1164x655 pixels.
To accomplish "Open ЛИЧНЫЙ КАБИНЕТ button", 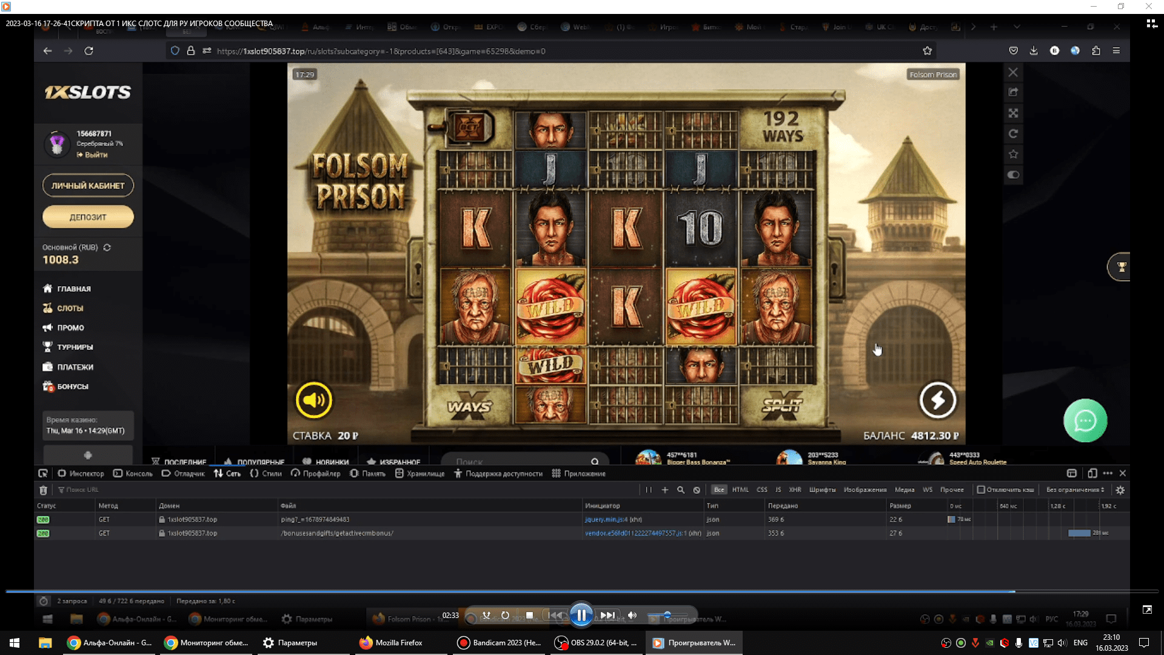I will 88,186.
